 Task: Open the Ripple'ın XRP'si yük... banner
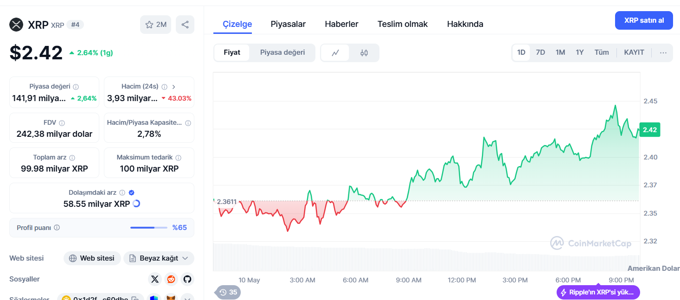click(x=598, y=293)
